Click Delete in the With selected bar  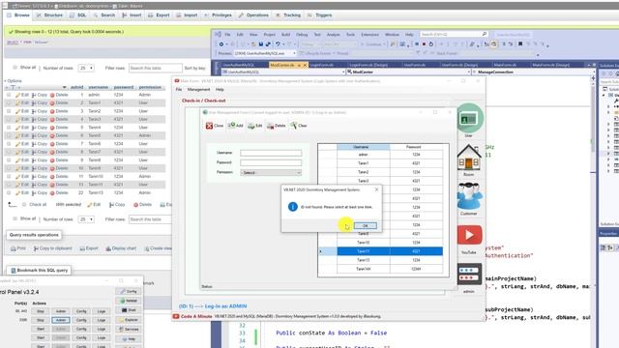click(142, 204)
